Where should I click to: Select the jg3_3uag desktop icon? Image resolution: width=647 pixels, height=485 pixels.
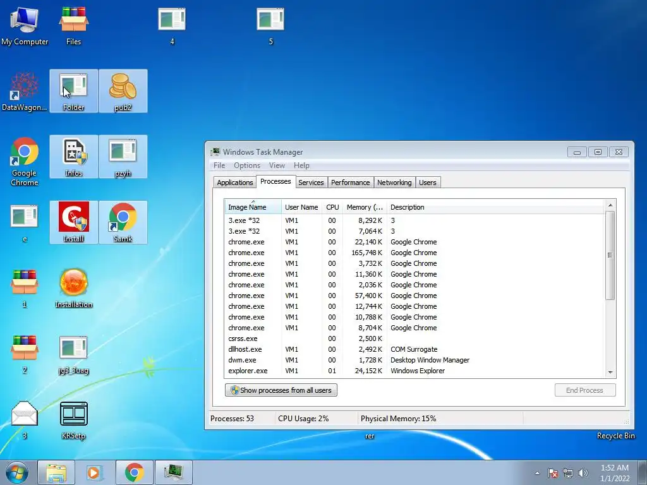click(73, 354)
